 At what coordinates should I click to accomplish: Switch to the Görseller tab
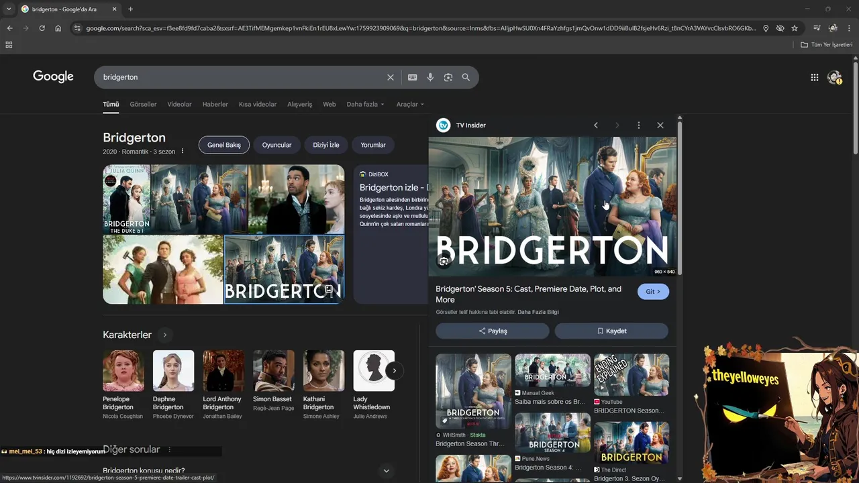(x=143, y=104)
